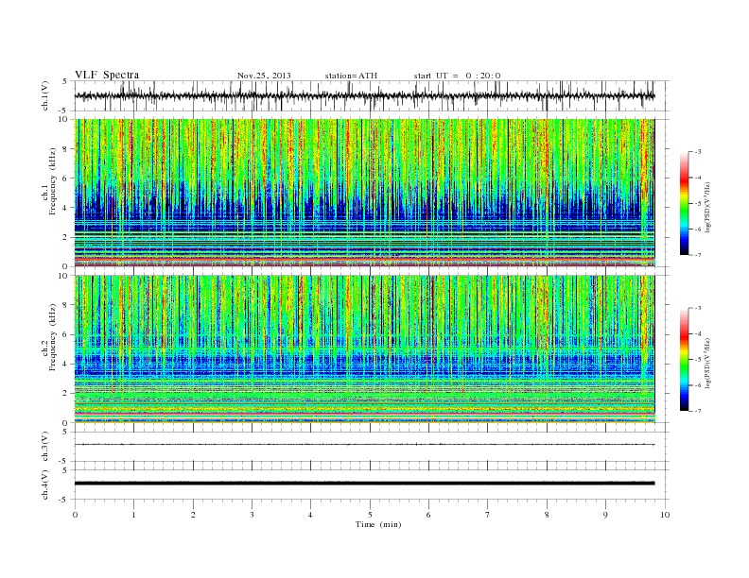Viewport: 749px width, 578px height.
Task: Click the ch.2 spectrogram plot area
Action: [365, 349]
